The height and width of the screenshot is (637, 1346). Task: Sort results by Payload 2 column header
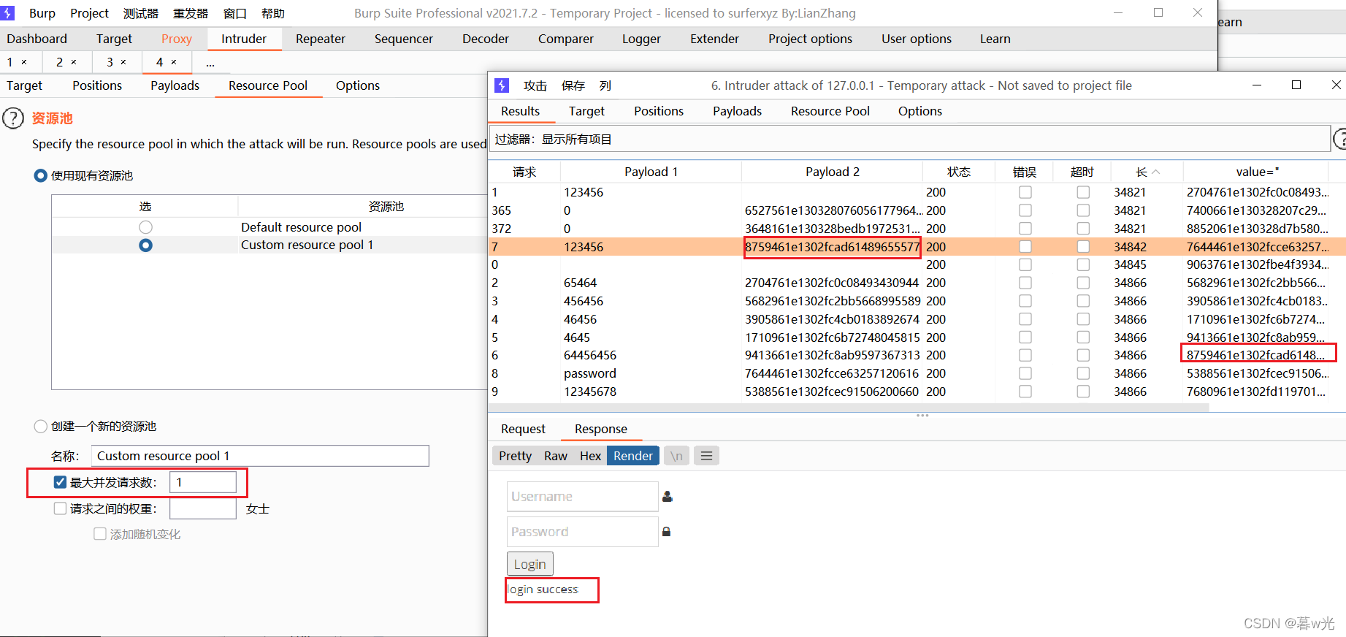[832, 172]
